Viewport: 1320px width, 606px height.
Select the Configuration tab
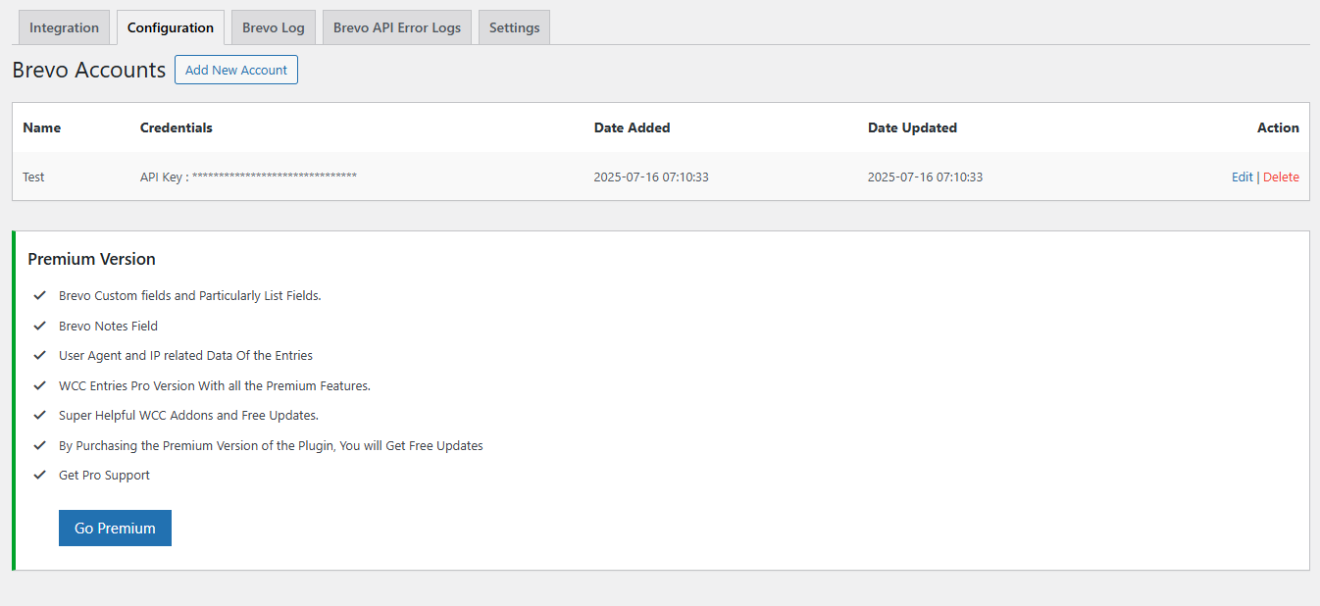click(x=171, y=27)
